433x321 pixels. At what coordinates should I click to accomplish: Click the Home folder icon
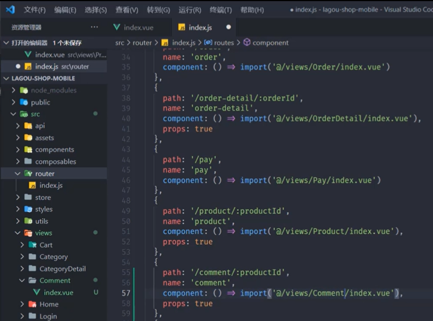33,304
